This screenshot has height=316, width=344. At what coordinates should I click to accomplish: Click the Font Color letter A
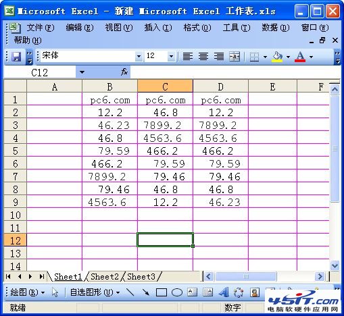pos(300,57)
